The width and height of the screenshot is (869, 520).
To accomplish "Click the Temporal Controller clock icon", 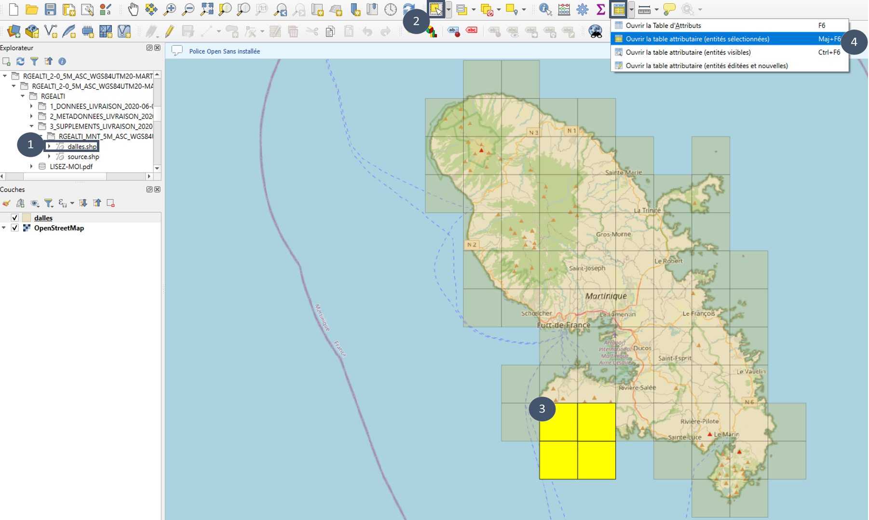I will point(391,9).
